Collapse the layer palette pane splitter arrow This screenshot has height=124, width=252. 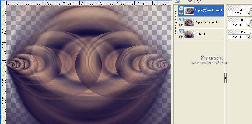pyautogui.click(x=226, y=78)
